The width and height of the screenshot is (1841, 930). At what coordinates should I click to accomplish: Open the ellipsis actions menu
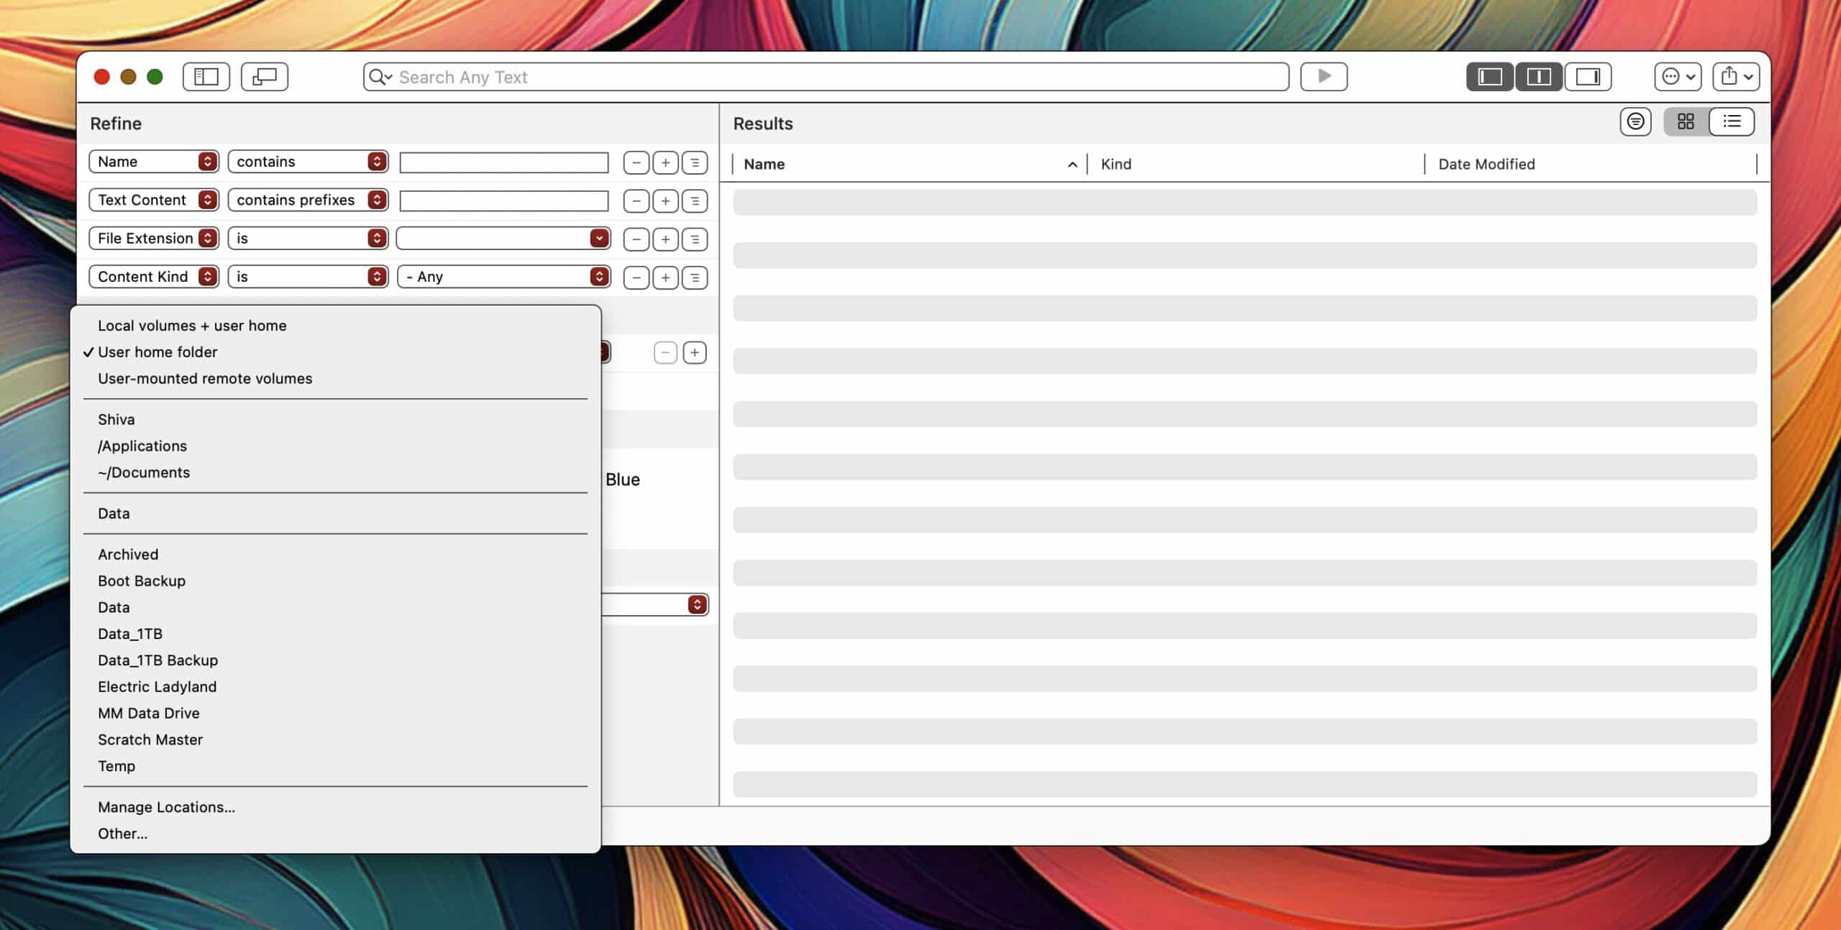coord(1678,77)
